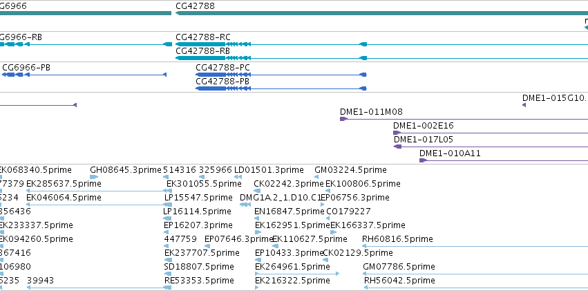The height and width of the screenshot is (291, 588).
Task: Select EST EP06756.3prime
Action: tap(355, 198)
